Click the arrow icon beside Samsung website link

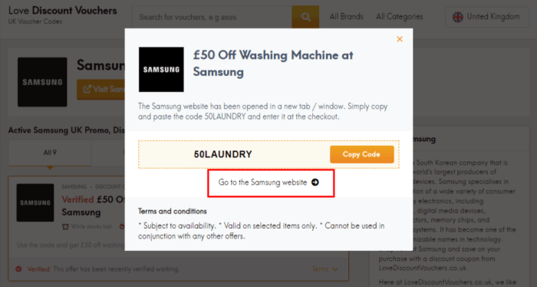pyautogui.click(x=315, y=182)
